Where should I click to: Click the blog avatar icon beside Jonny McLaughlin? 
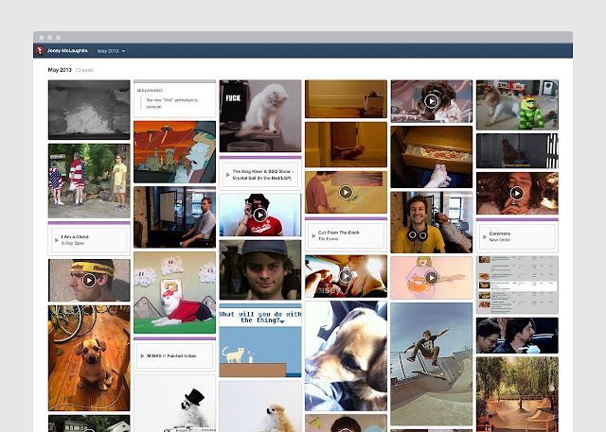(x=40, y=50)
